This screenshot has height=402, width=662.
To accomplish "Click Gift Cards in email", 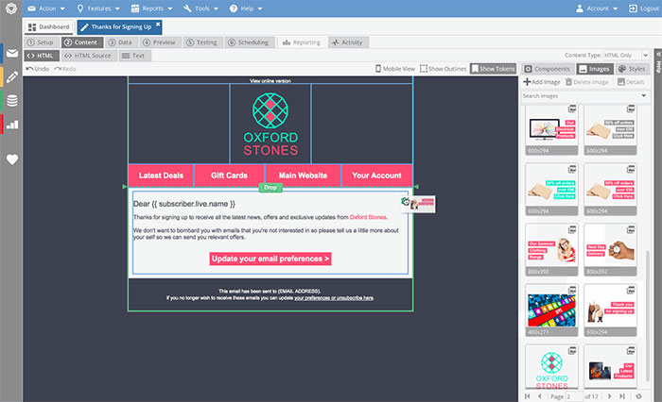I will point(229,176).
